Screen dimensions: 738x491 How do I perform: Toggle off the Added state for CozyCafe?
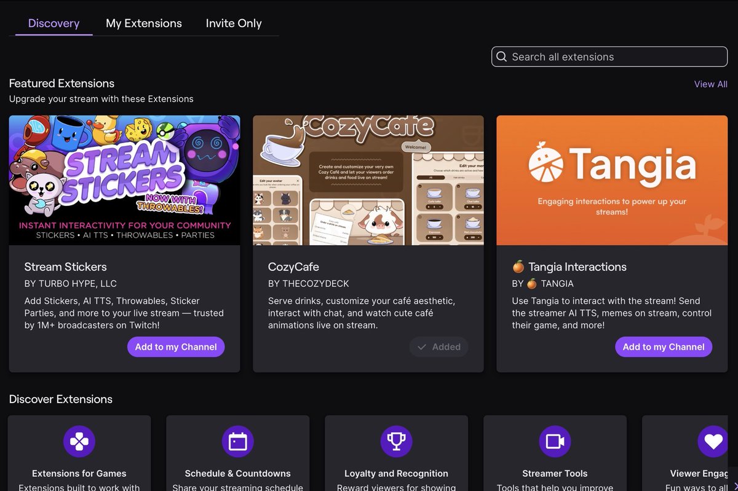click(438, 347)
